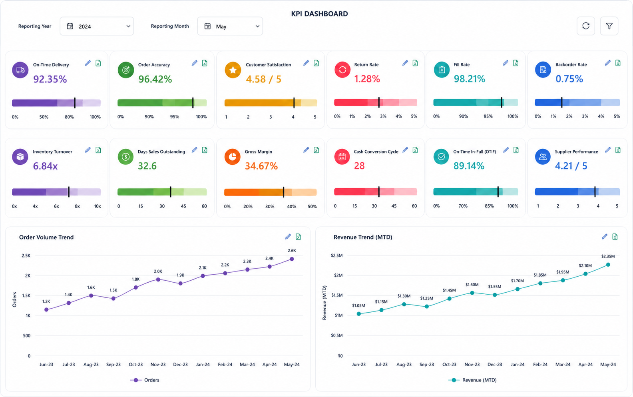Screen dimensions: 633x397
Task: Click the people Supplier Performance icon
Action: click(x=543, y=157)
